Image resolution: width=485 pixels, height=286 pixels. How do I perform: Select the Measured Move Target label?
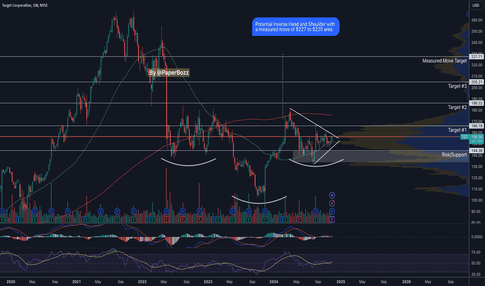point(444,61)
